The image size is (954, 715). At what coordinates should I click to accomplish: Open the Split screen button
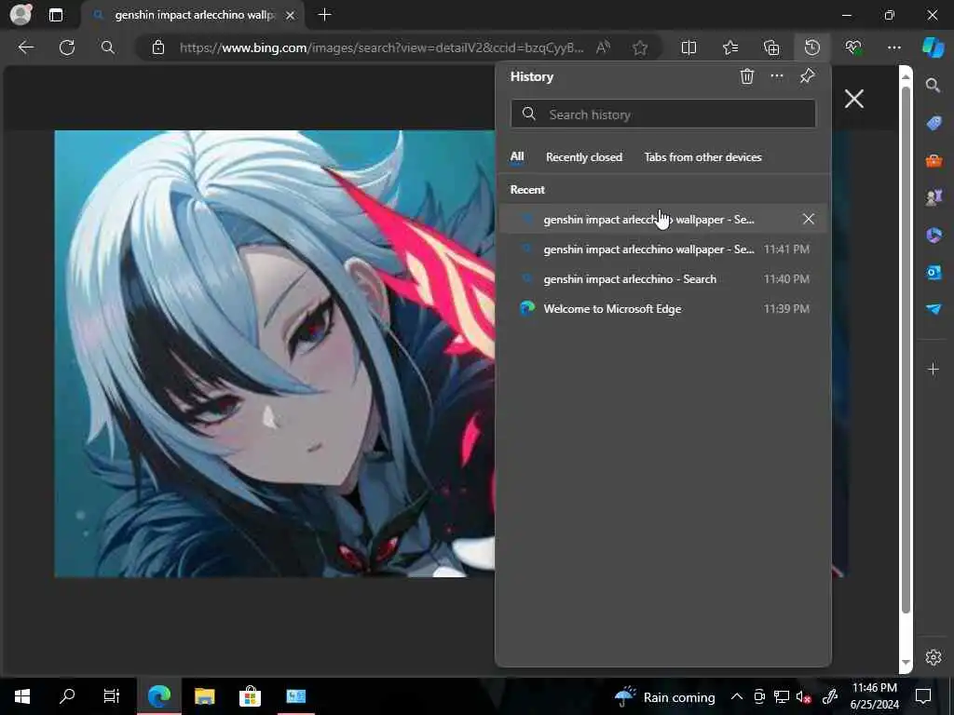pyautogui.click(x=688, y=47)
